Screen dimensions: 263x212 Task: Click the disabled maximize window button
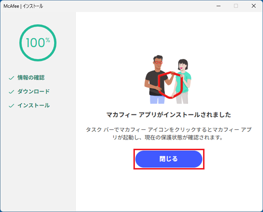(x=236, y=6)
